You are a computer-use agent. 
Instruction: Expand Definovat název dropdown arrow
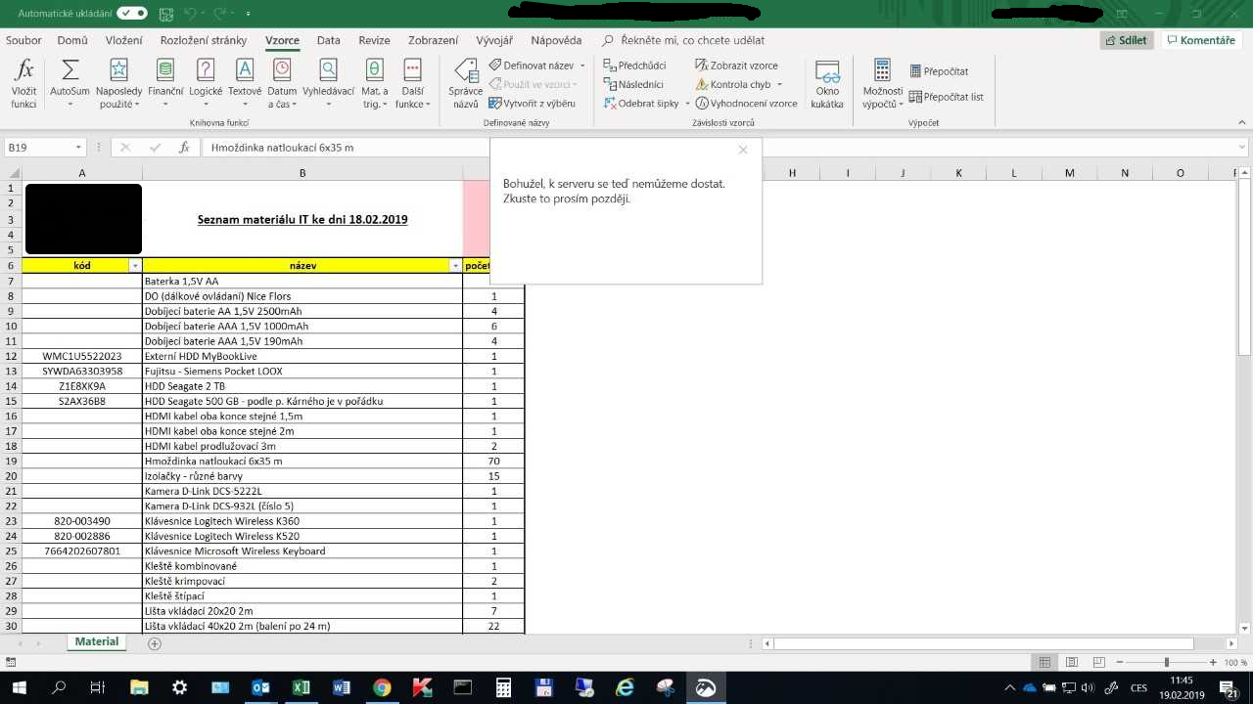pos(582,66)
